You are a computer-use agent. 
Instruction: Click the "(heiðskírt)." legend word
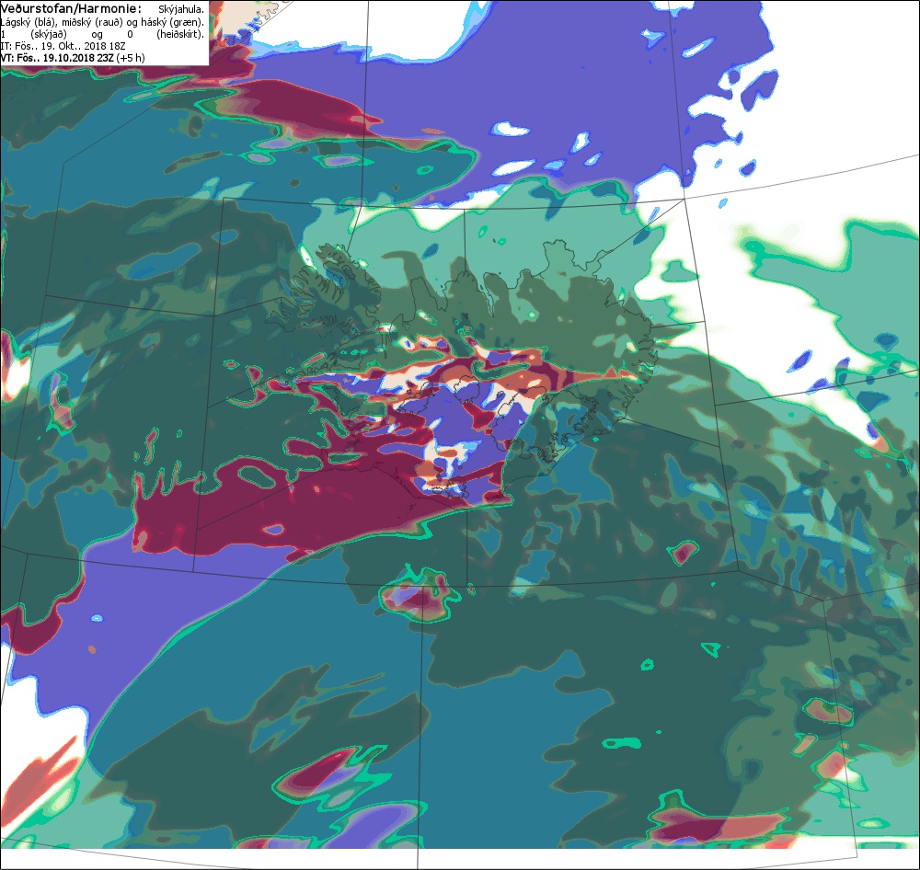click(x=180, y=34)
